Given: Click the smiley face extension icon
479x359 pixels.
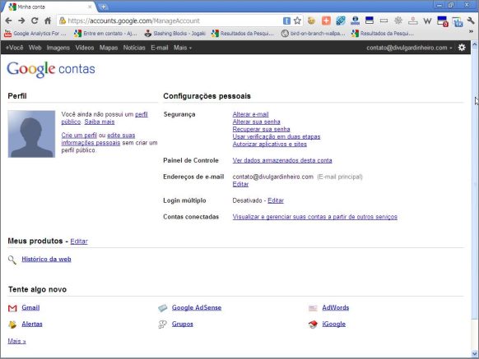Looking at the screenshot, I should click(x=311, y=21).
